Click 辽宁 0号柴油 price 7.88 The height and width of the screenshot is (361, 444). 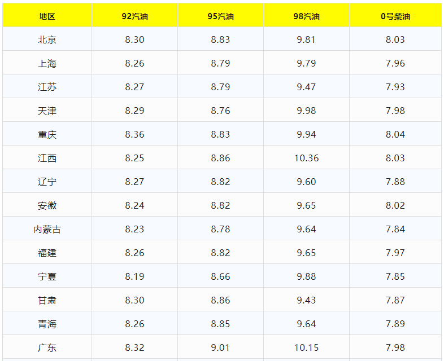395,182
